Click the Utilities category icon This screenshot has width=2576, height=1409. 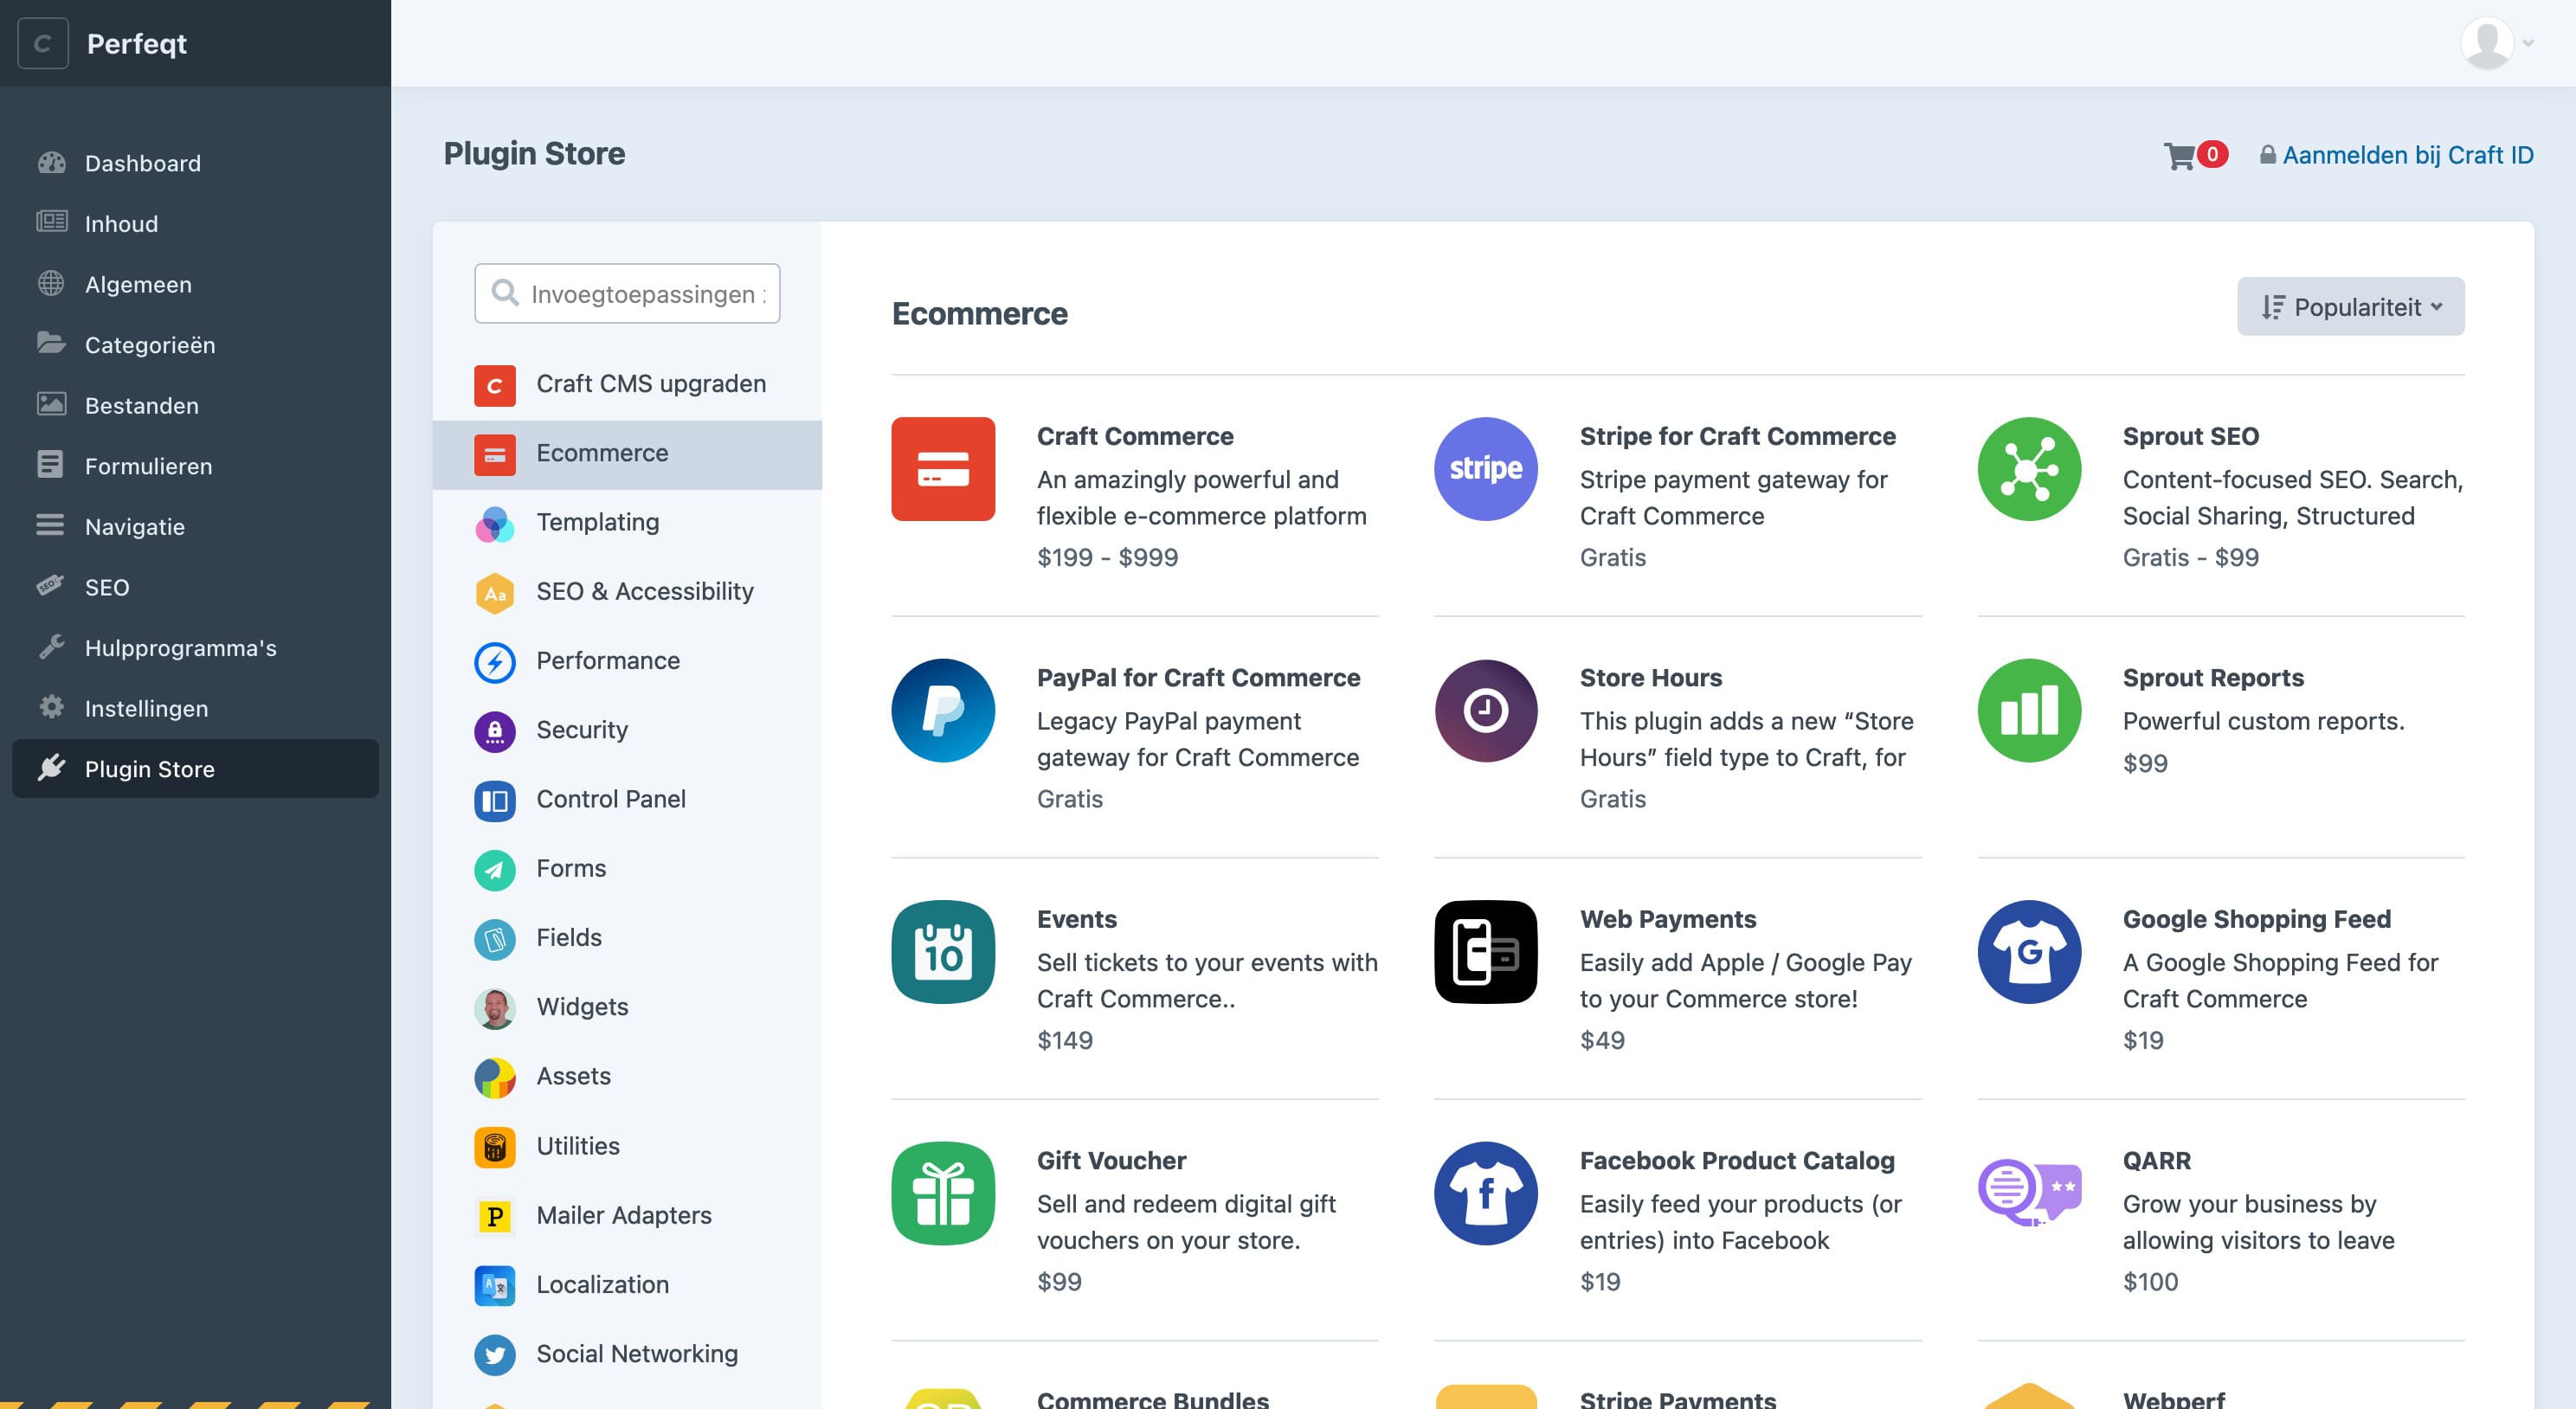[494, 1147]
